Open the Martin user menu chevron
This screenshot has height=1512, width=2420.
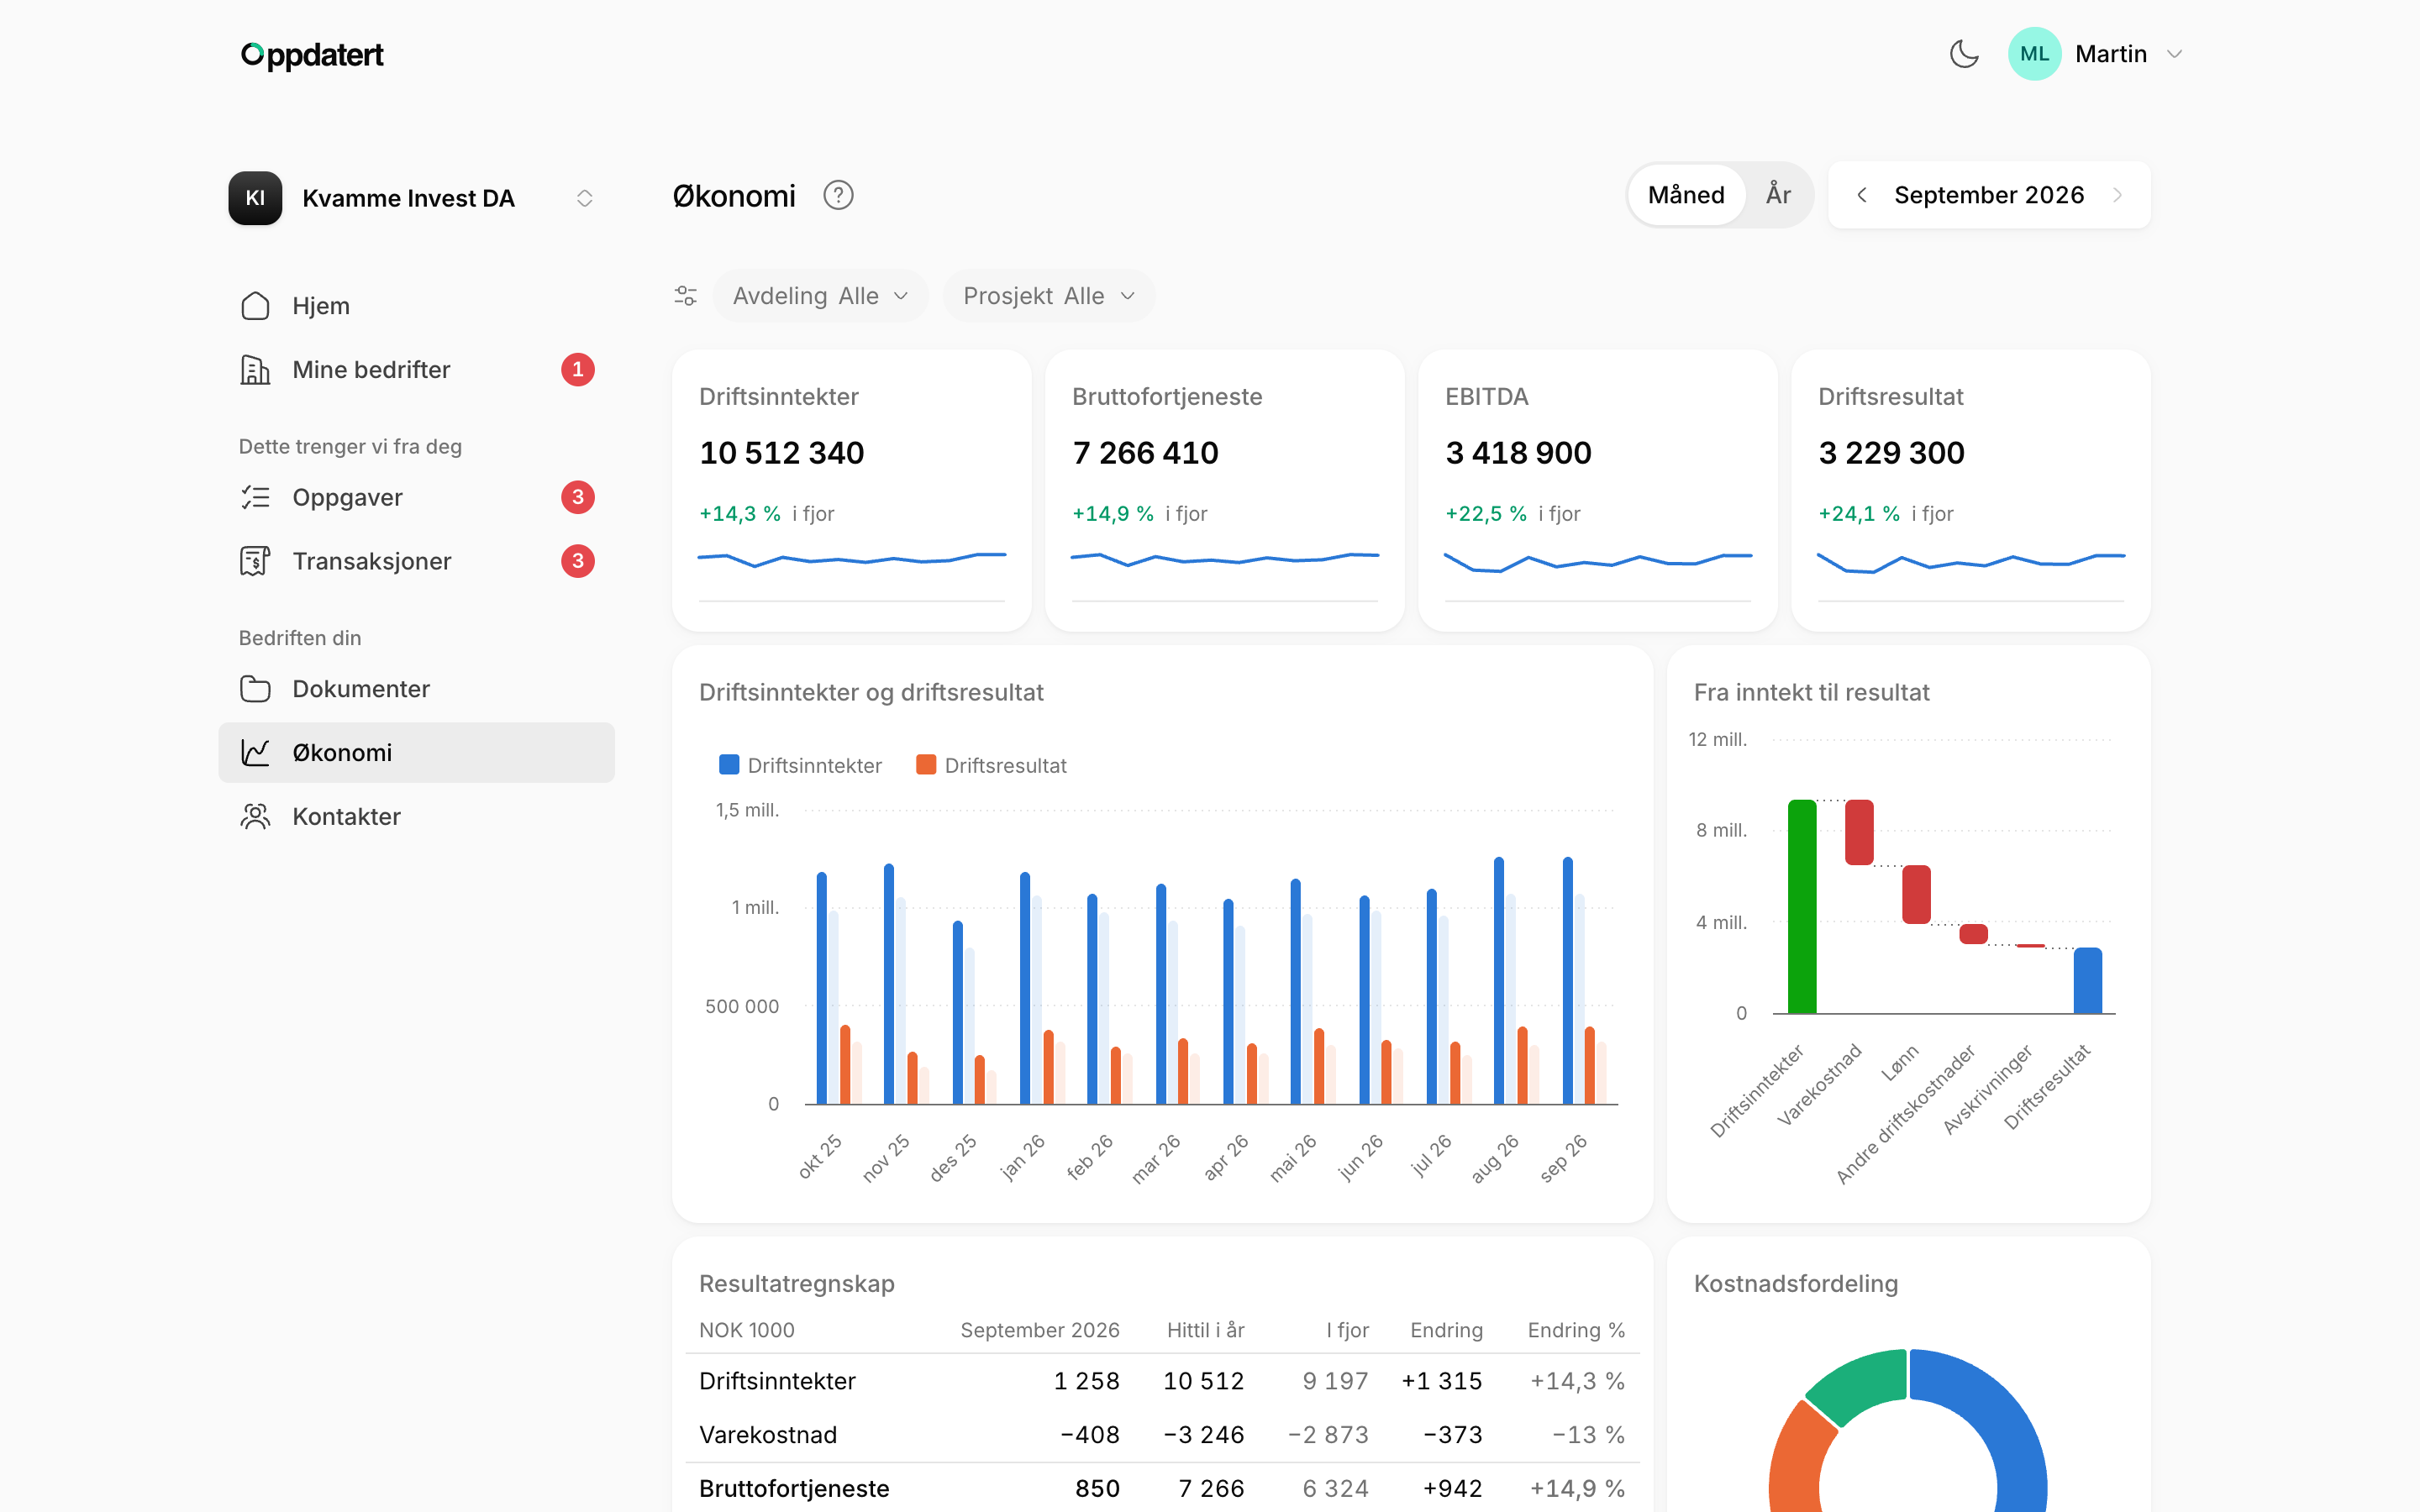pos(2174,54)
